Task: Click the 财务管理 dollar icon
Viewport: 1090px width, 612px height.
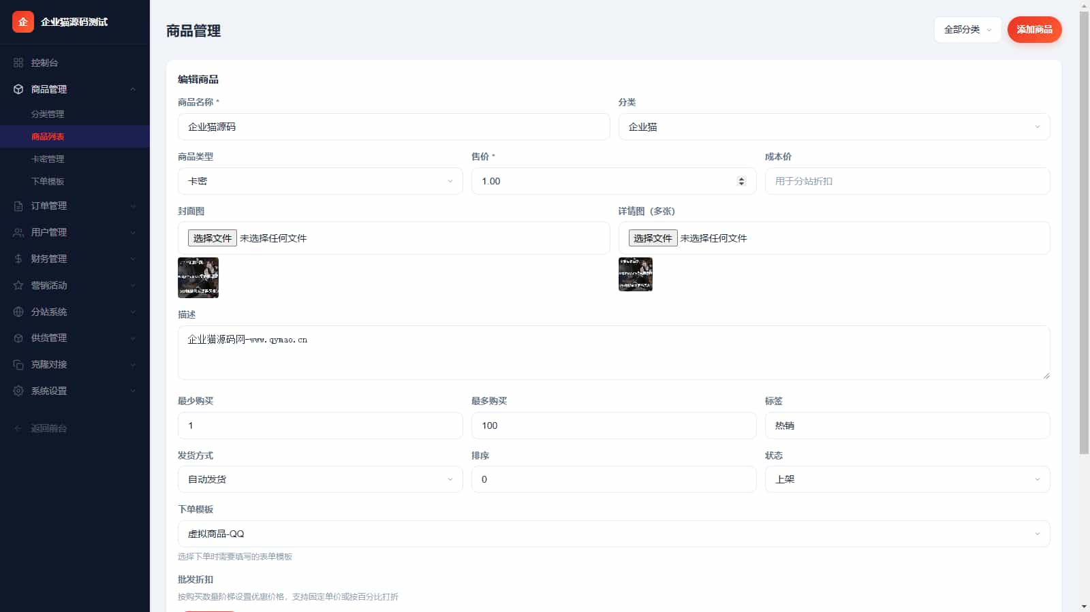Action: point(18,259)
